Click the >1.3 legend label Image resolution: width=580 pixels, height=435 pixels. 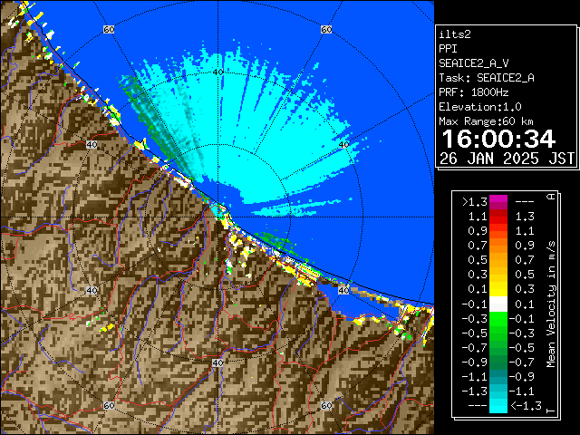(x=475, y=202)
